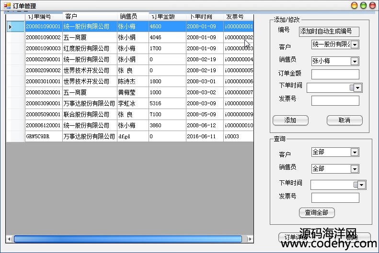Viewport: 379px width, 253px height.
Task: Open the 销售员 dropdown in the 查询 panel
Action: pyautogui.click(x=355, y=169)
